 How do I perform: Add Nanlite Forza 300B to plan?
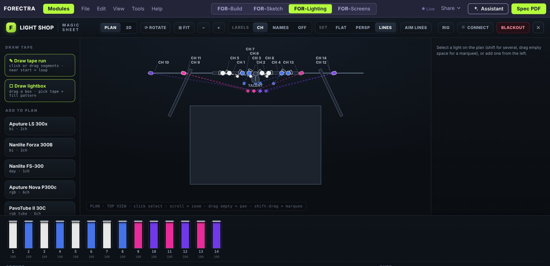40,147
